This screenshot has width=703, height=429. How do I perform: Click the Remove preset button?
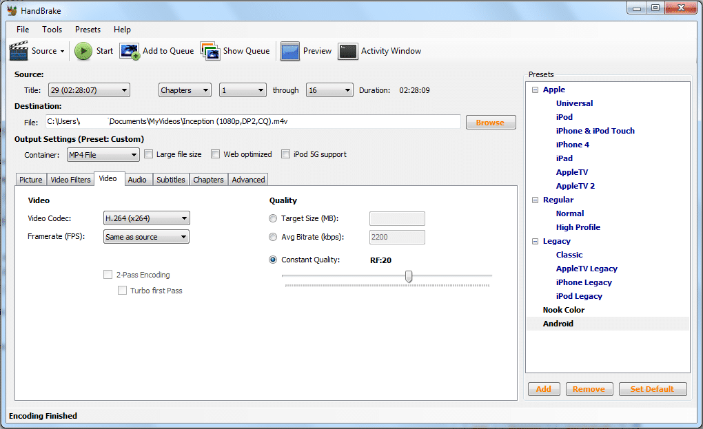(589, 389)
